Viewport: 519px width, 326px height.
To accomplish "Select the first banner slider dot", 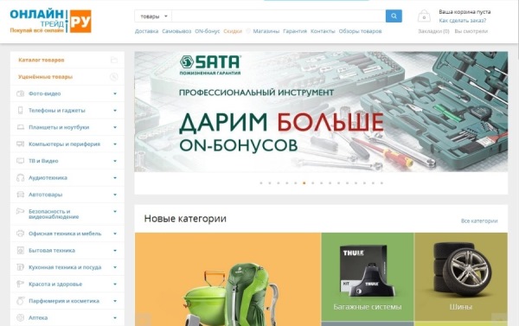I will [261, 183].
